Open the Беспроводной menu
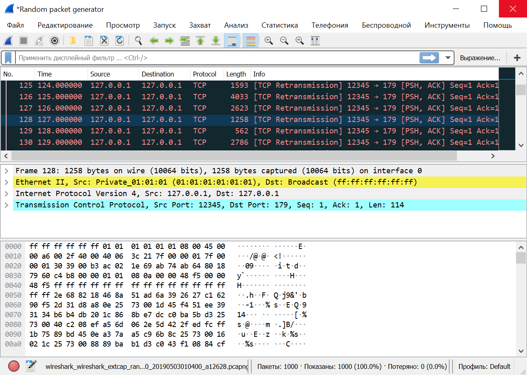 [386, 25]
